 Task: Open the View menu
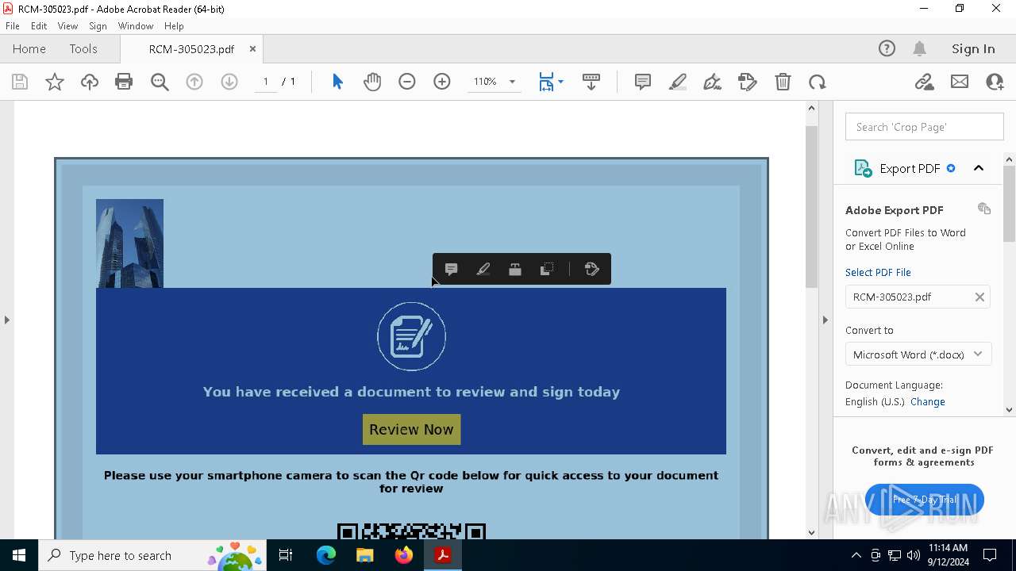(x=67, y=25)
